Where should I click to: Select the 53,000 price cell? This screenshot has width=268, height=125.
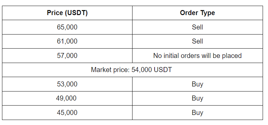[67, 84]
